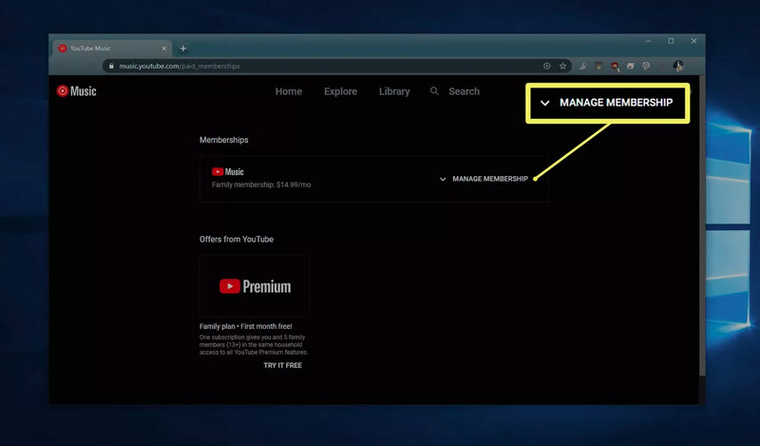Open the YouTube Premium offer thumbnail

point(255,286)
